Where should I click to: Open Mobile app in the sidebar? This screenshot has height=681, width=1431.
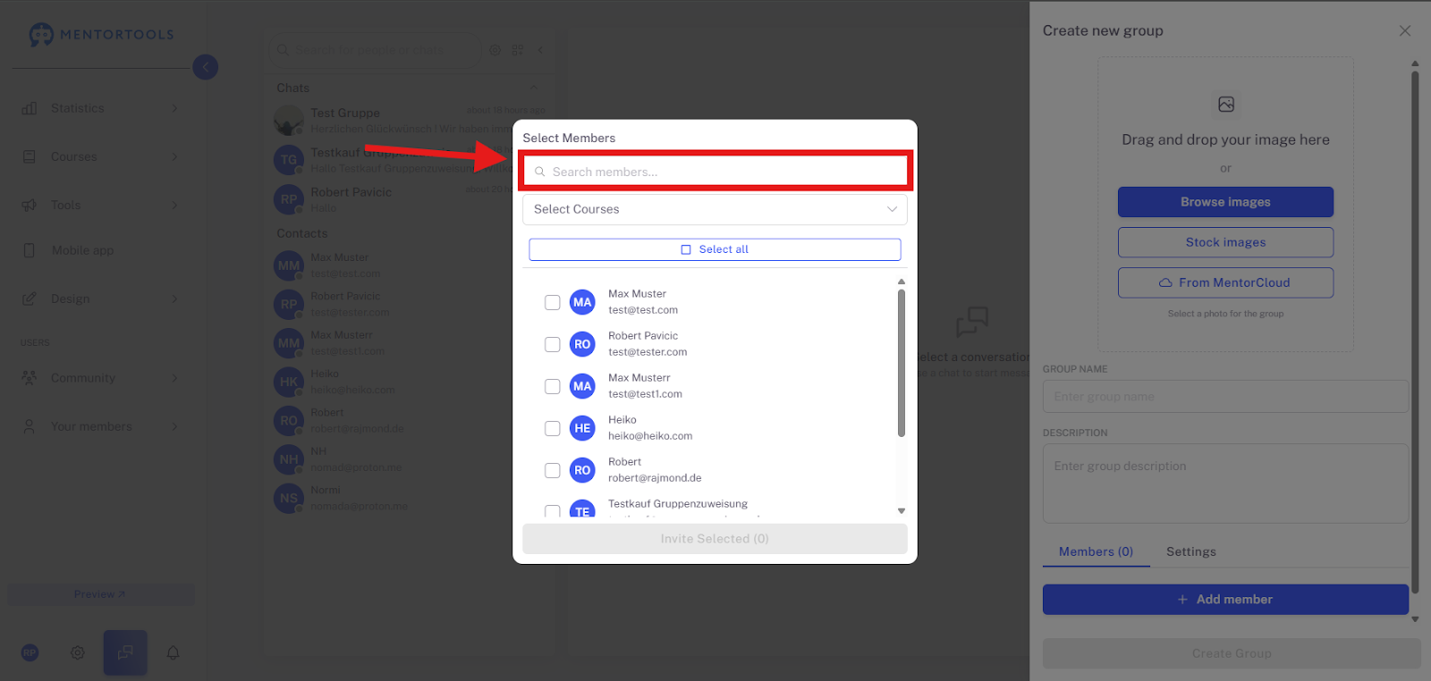click(82, 250)
